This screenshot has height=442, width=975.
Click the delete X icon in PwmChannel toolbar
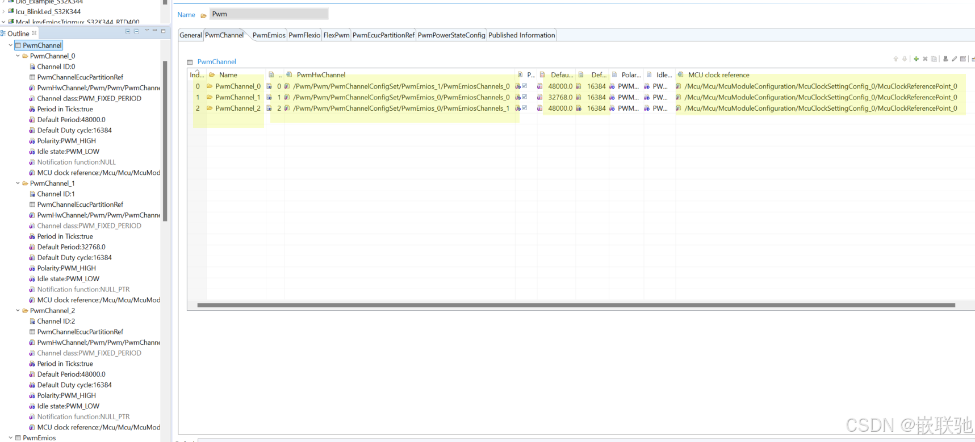[925, 59]
